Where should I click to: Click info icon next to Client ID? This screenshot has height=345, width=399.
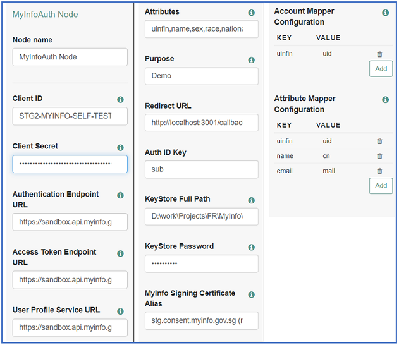(120, 100)
